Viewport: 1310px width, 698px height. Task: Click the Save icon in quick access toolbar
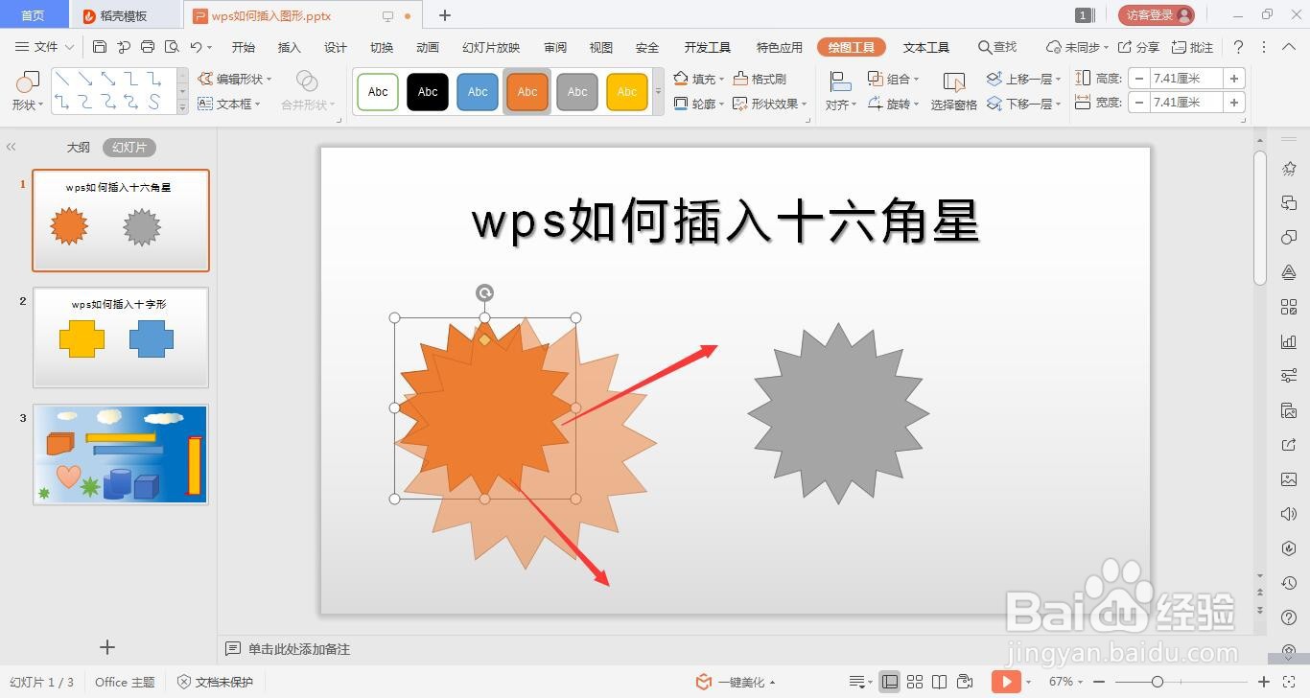(100, 47)
